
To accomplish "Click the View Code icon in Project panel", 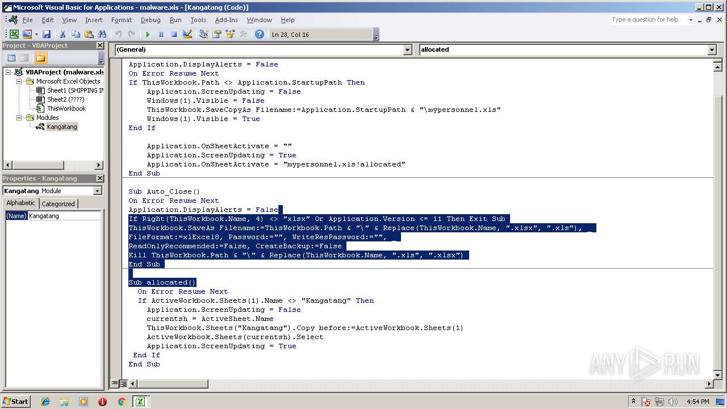I will (x=11, y=58).
